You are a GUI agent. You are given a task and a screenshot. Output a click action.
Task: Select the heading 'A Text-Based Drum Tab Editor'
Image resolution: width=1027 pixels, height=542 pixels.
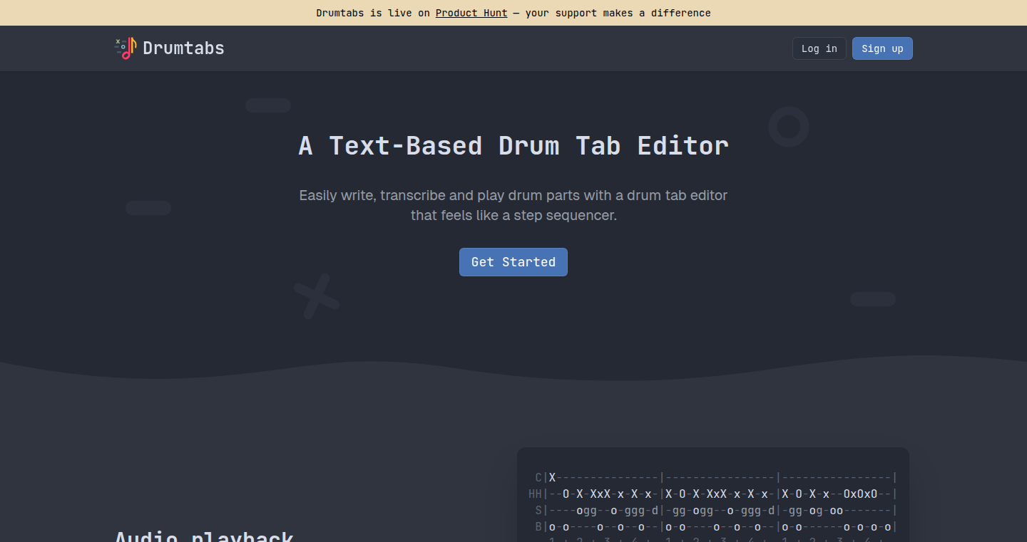(513, 145)
